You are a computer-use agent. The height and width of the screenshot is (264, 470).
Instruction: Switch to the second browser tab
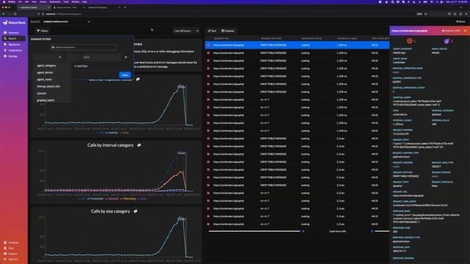68,7
